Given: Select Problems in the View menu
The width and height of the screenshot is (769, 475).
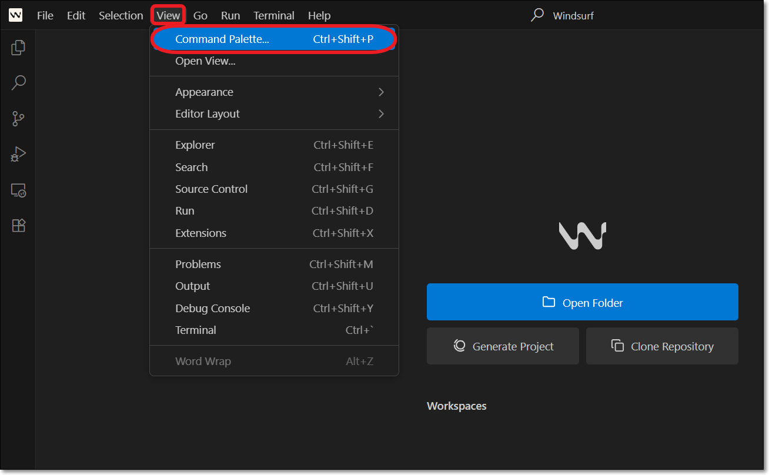Looking at the screenshot, I should pyautogui.click(x=274, y=265).
